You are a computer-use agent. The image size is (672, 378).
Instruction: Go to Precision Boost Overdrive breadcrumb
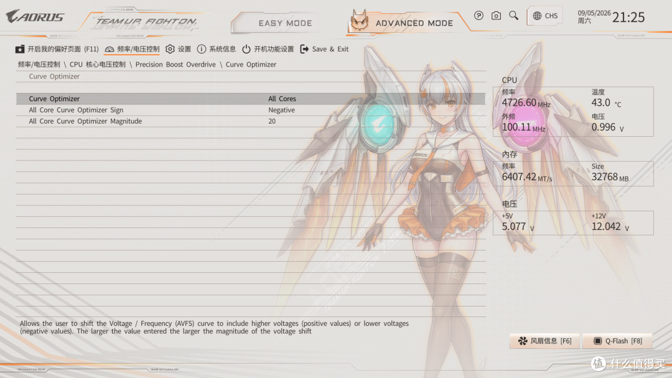[175, 65]
